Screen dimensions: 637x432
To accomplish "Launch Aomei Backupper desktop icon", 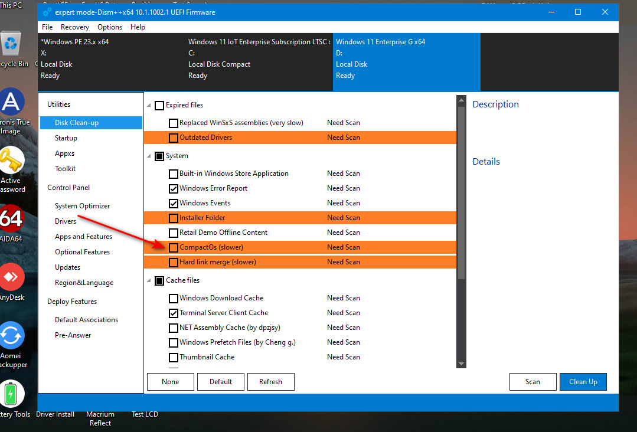I will pyautogui.click(x=11, y=335).
